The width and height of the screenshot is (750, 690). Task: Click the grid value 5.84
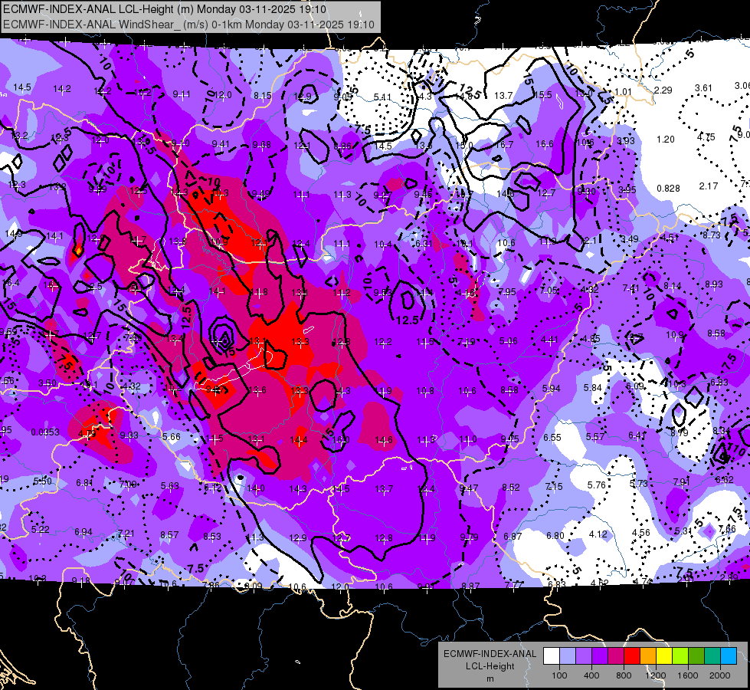[593, 387]
